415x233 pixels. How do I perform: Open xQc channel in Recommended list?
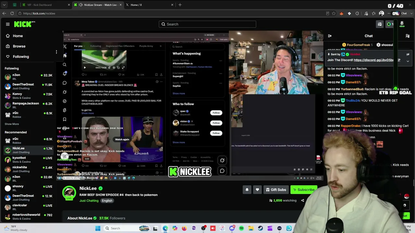(x=28, y=141)
